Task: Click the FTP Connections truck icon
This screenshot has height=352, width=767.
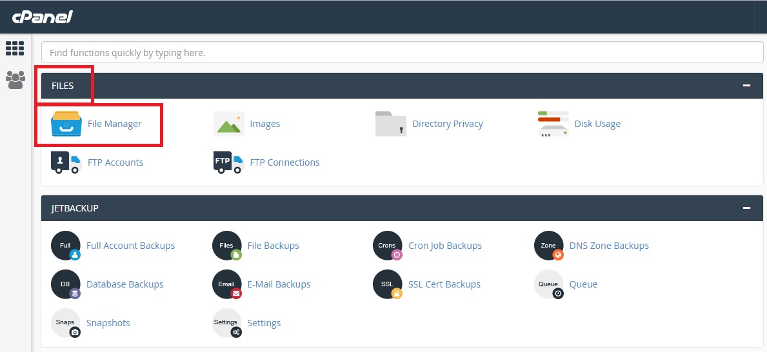Action: [x=228, y=162]
